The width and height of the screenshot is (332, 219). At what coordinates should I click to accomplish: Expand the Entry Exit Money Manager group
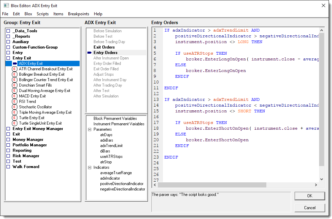[x=8, y=129]
